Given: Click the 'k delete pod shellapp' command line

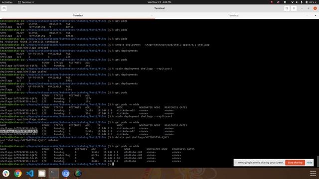Looking at the screenshot, I should click(141, 137).
